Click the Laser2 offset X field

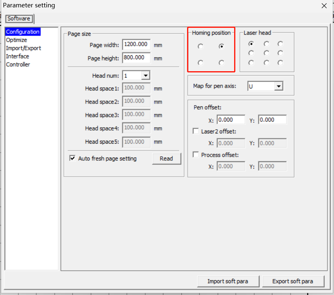231,143
